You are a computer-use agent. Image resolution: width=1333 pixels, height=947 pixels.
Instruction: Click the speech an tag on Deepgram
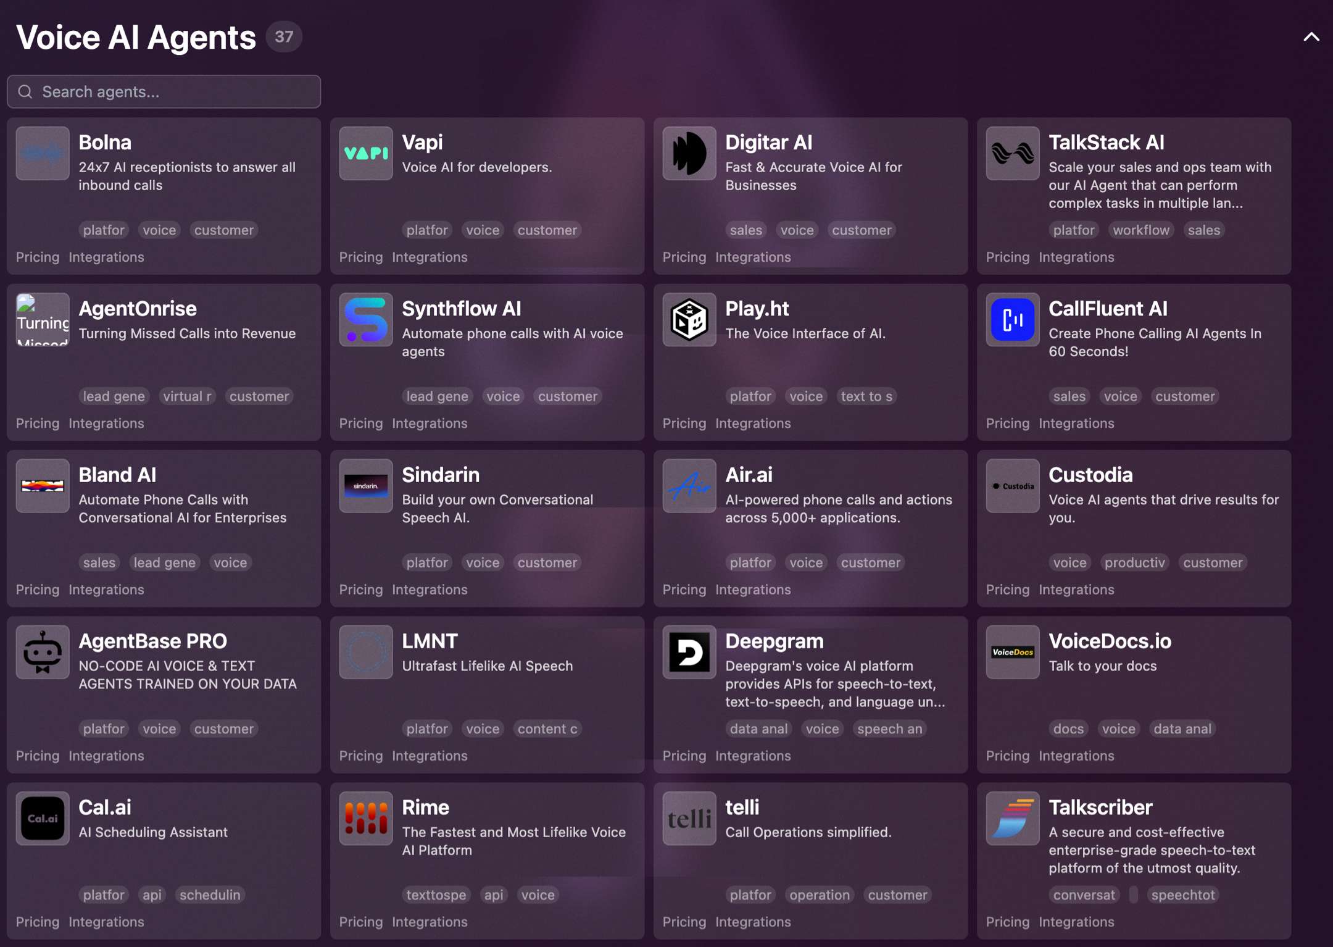click(x=889, y=729)
